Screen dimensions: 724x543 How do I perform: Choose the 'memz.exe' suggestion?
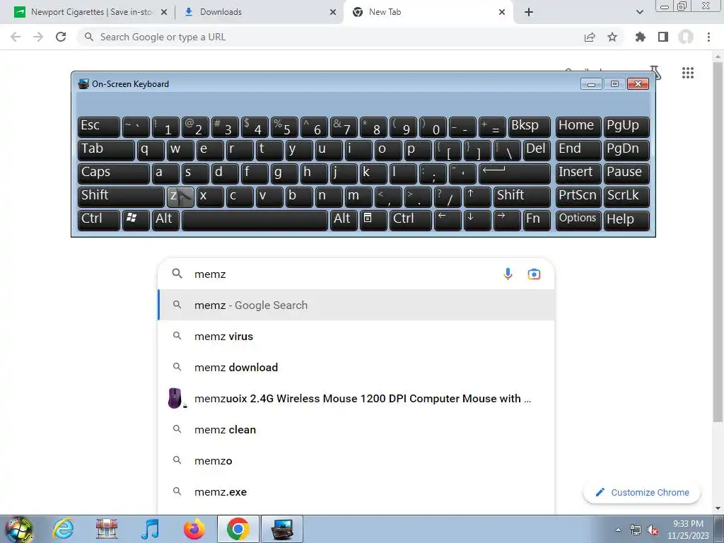coord(356,492)
